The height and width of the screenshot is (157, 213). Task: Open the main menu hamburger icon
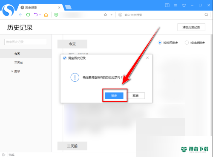[176, 6]
